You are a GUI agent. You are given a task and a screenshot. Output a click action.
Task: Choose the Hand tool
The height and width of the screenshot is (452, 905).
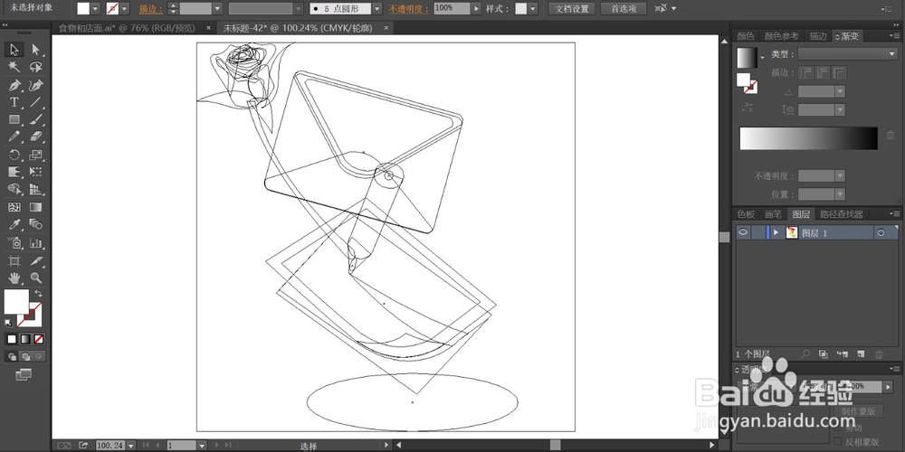[14, 278]
